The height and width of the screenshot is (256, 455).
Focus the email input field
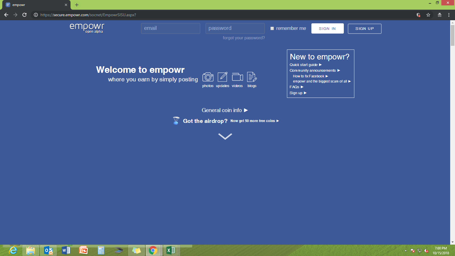tap(171, 28)
